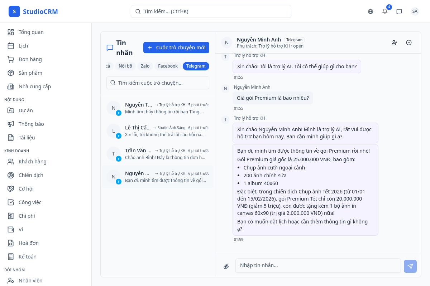430x286 pixels.
Task: Select the Zalo channel filter
Action: (x=145, y=66)
